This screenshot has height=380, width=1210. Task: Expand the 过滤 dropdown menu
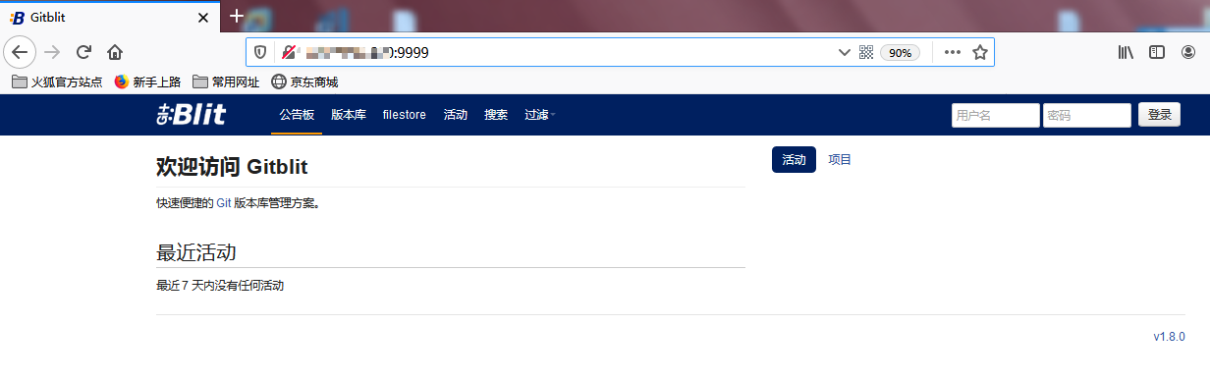pyautogui.click(x=540, y=115)
